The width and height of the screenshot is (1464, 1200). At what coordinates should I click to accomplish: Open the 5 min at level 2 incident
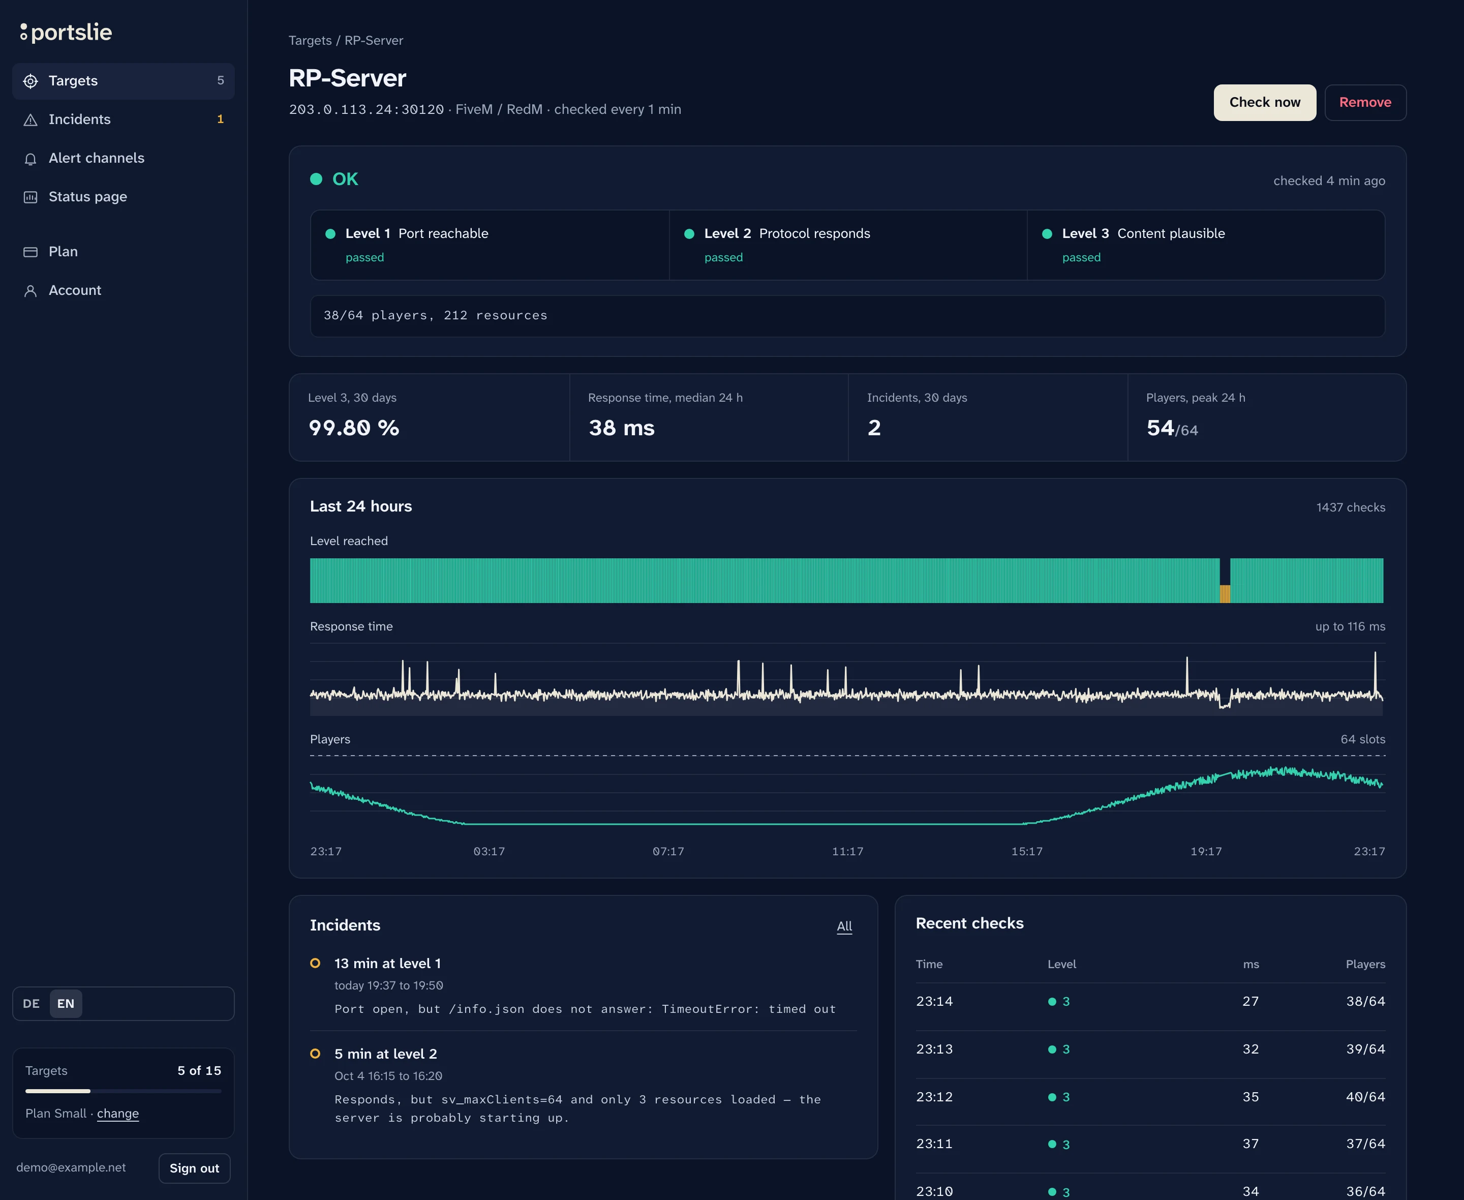[583, 1085]
